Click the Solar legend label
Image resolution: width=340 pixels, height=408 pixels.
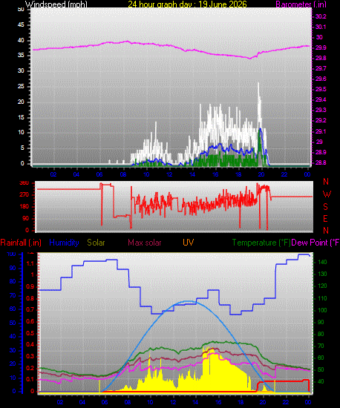point(96,243)
